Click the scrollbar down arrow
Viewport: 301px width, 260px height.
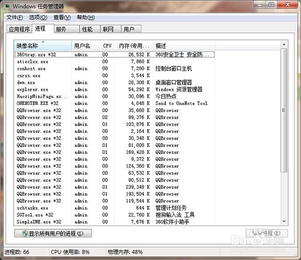[x=284, y=222]
